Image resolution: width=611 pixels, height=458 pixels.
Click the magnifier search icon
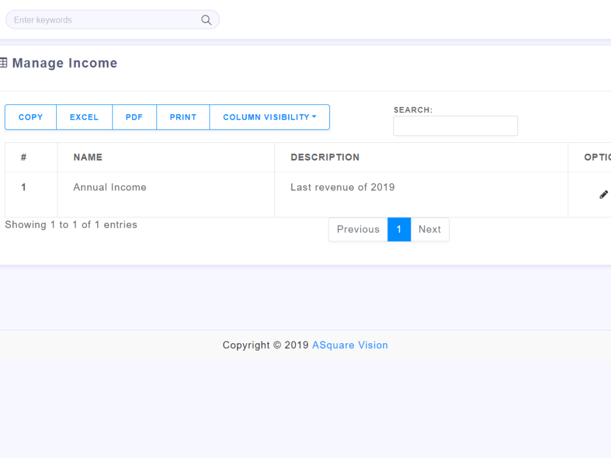tap(206, 20)
